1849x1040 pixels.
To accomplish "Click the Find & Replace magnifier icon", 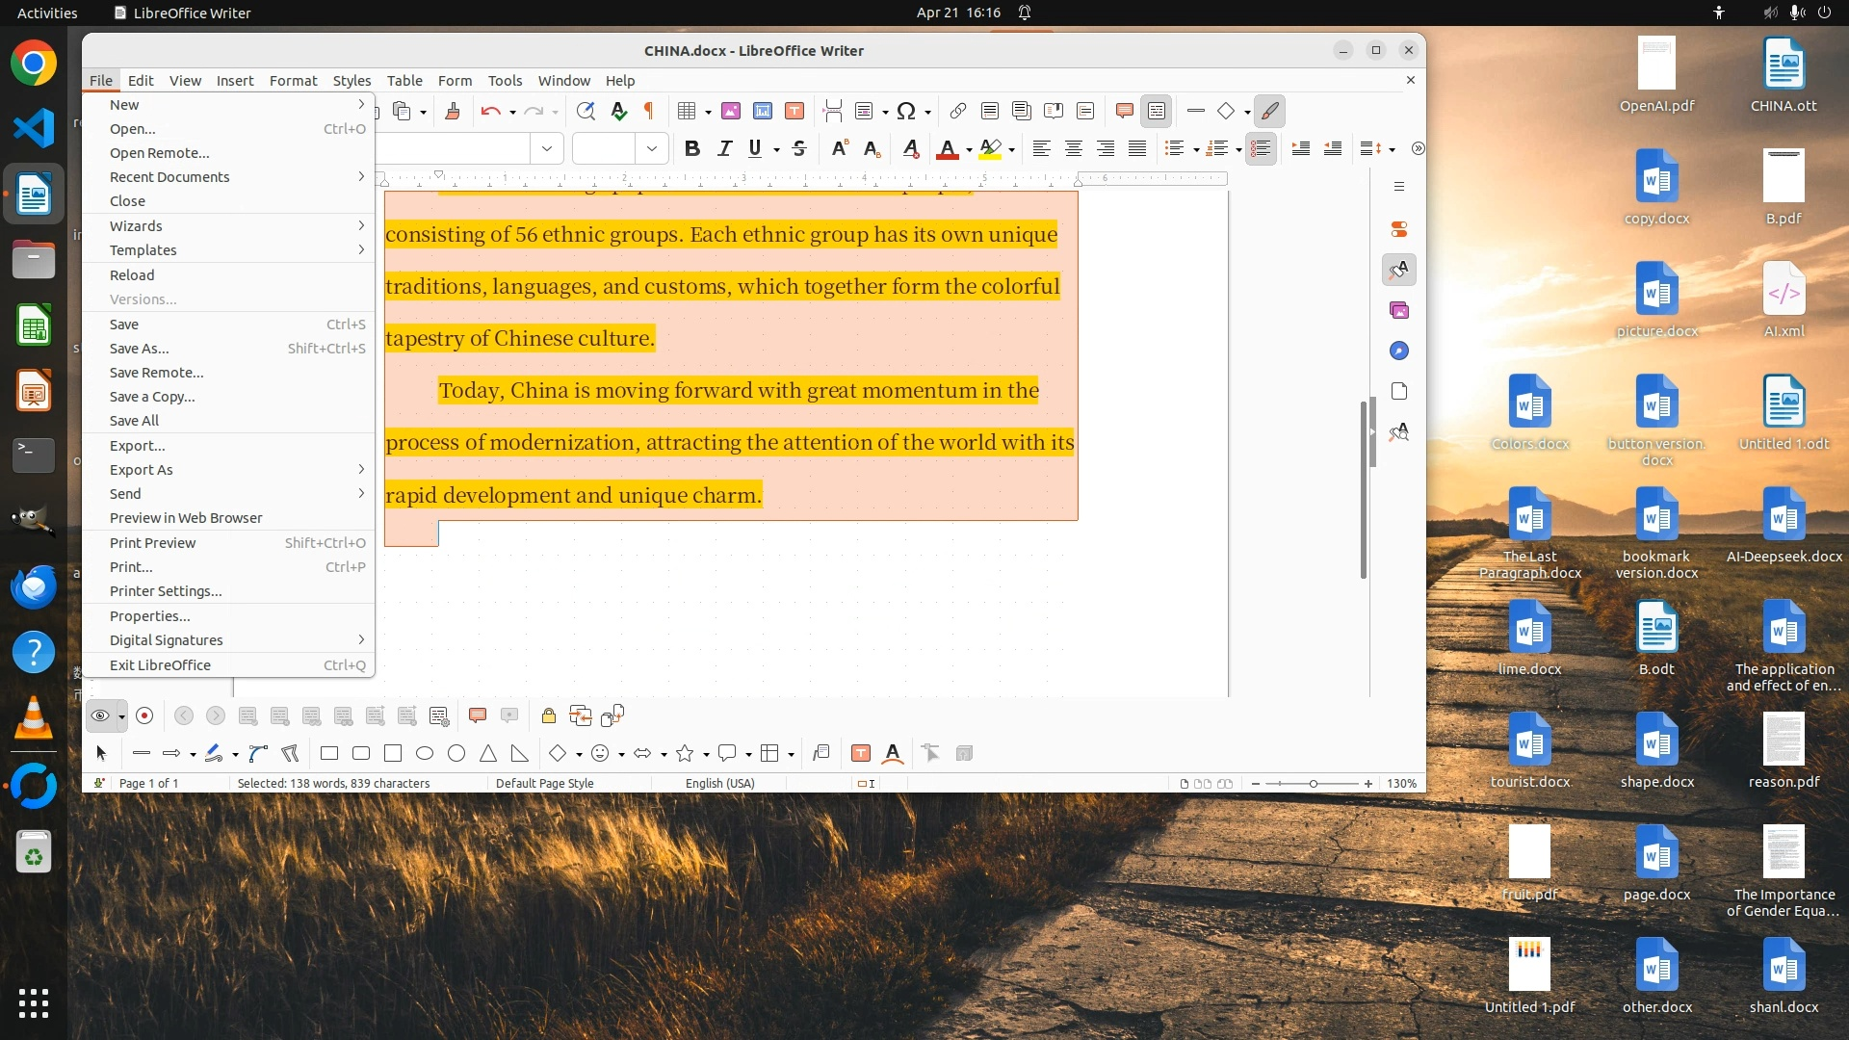I will pyautogui.click(x=586, y=112).
